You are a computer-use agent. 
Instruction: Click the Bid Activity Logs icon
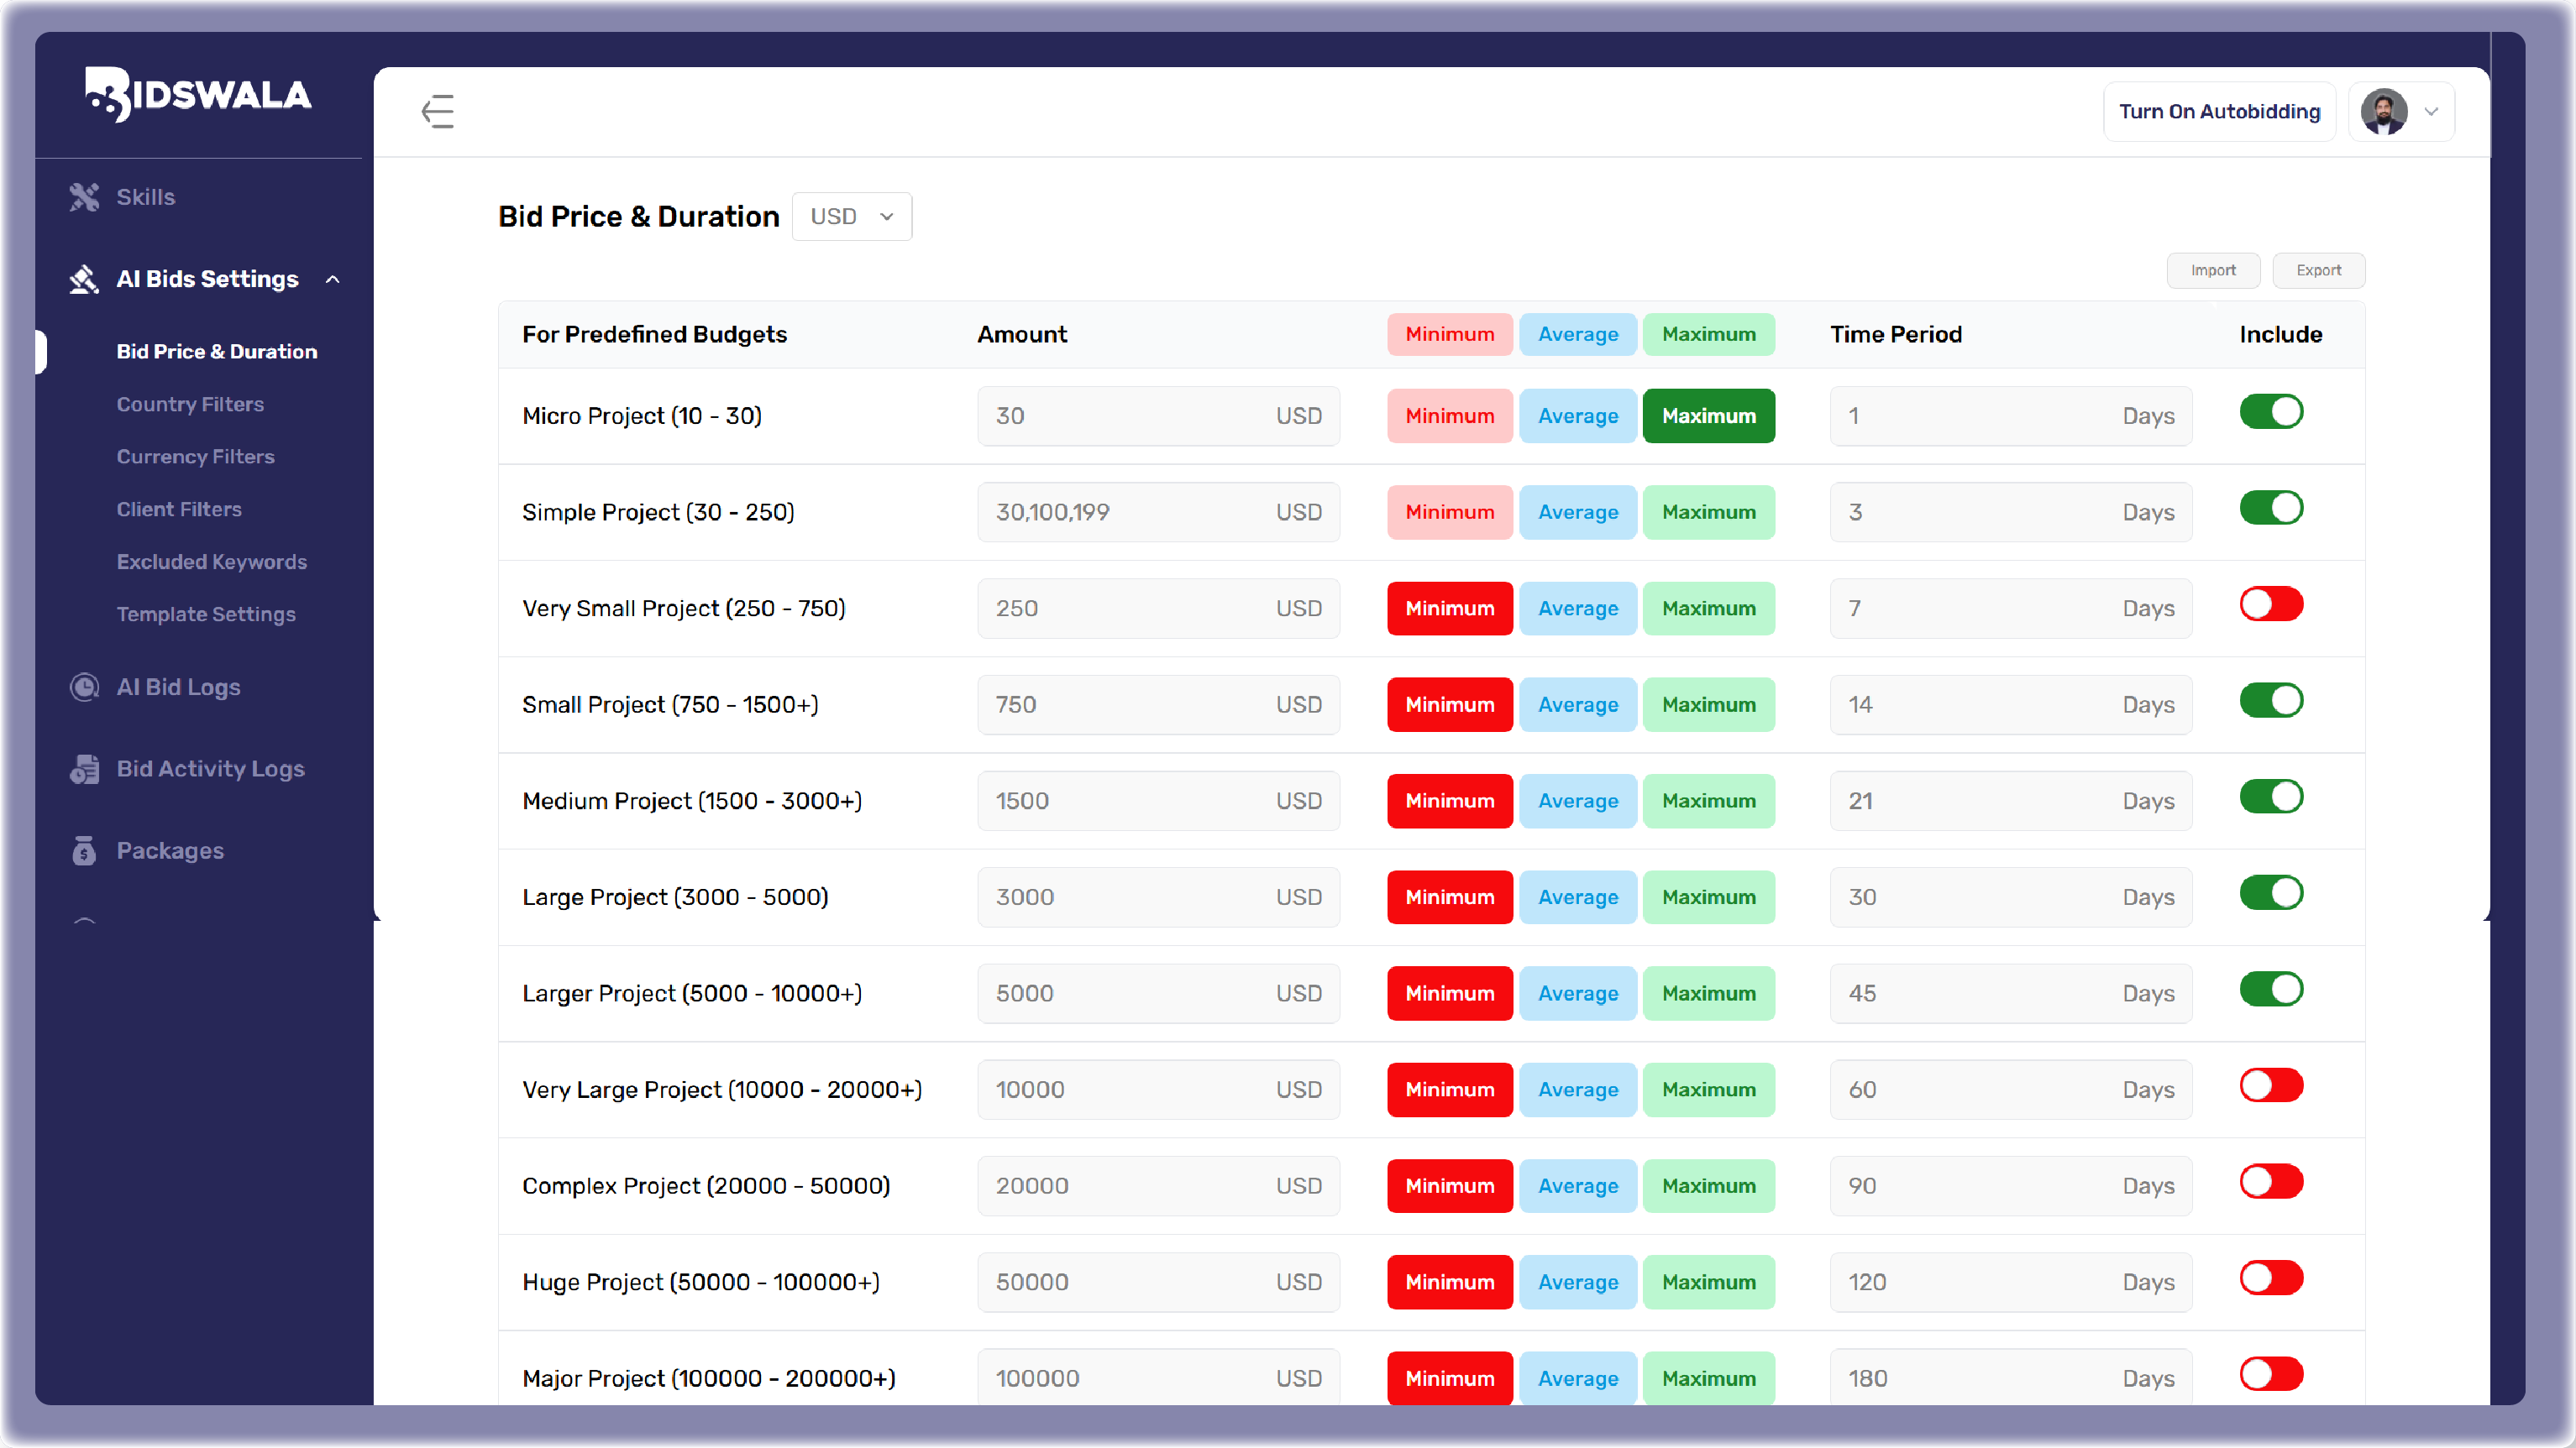(x=84, y=768)
